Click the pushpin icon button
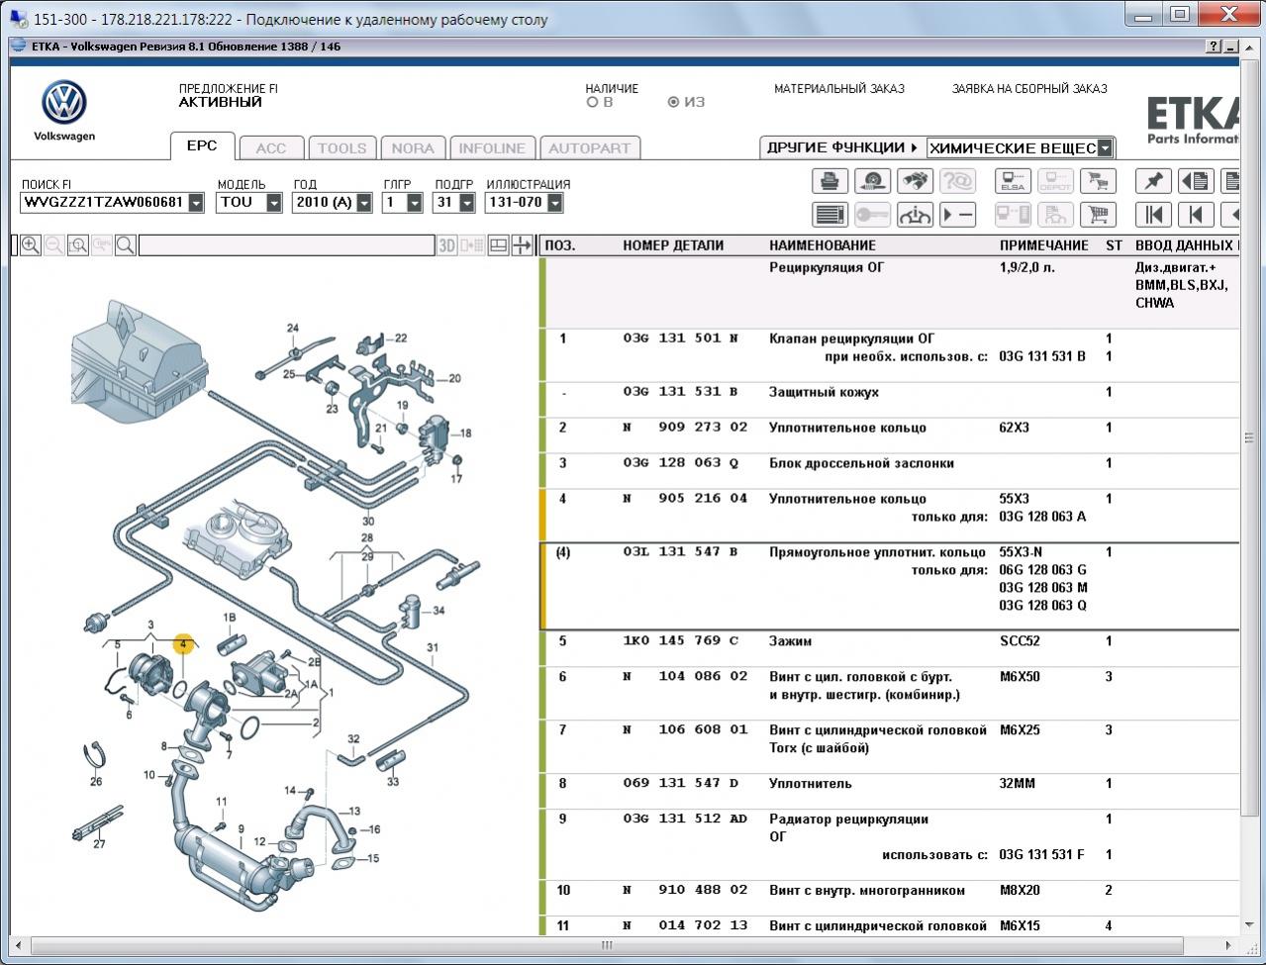The image size is (1266, 965). [1153, 181]
